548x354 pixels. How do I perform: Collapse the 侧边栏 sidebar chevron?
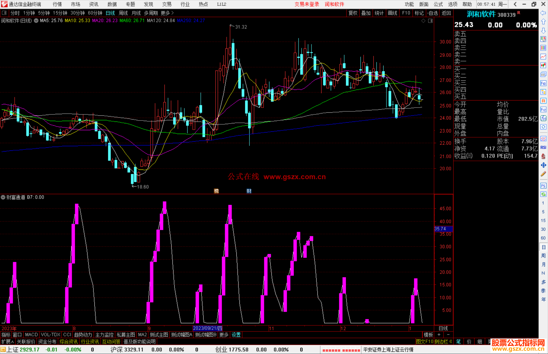click(451, 342)
